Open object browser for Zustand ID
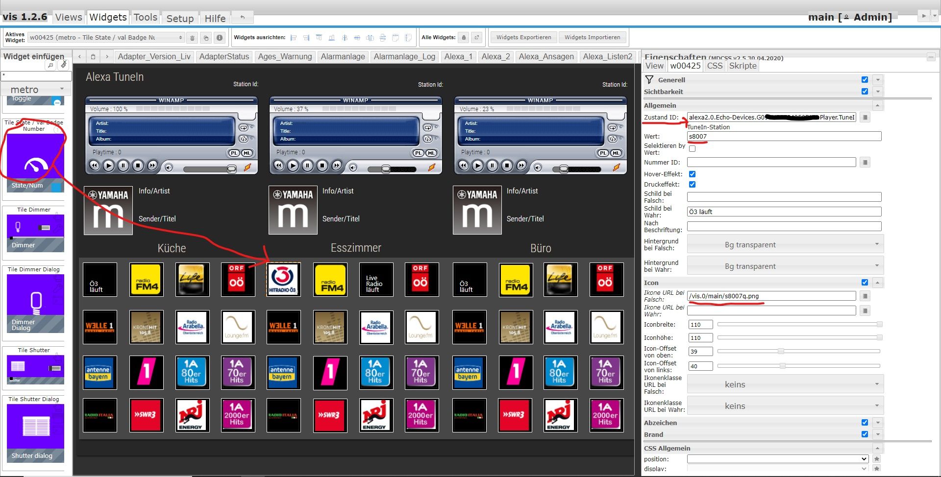This screenshot has height=477, width=941. (865, 117)
